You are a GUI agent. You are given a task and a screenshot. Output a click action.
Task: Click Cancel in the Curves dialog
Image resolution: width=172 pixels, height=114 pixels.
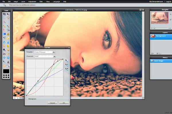pos(52,103)
